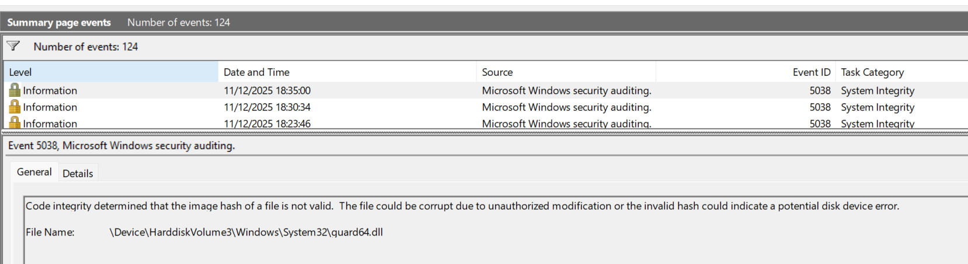Screen dimensions: 968x264
Task: Switch to the Details tab
Action: [78, 173]
